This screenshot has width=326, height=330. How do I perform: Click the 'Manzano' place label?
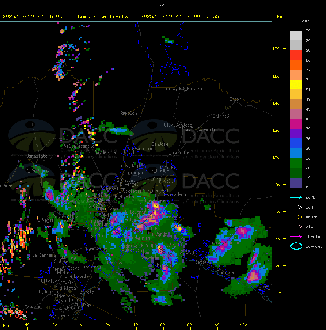click(x=33, y=306)
